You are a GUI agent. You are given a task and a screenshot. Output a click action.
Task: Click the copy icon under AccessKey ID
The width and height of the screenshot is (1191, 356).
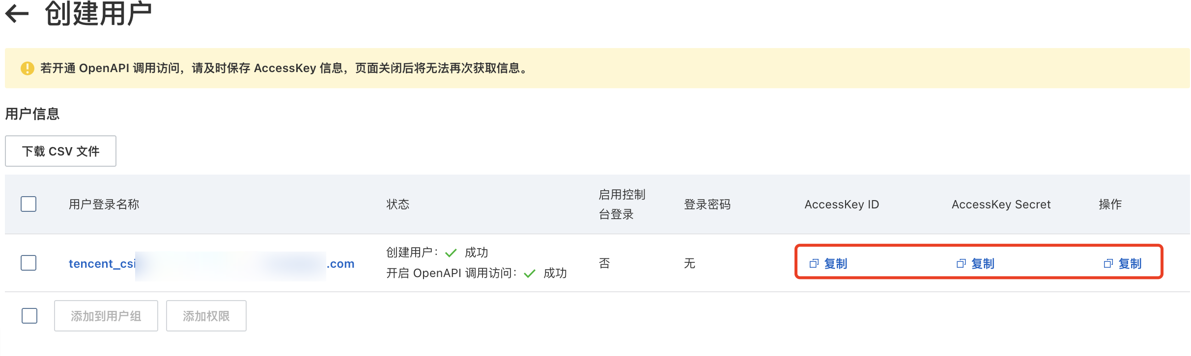[814, 264]
